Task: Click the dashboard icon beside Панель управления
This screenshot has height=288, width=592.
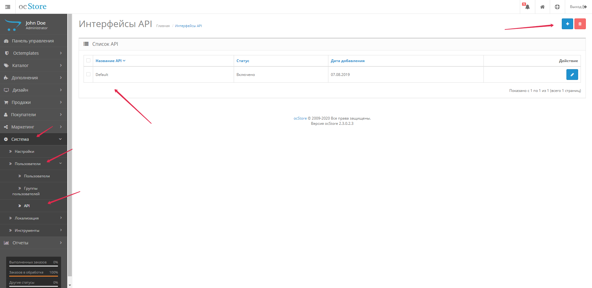Action: (6, 41)
